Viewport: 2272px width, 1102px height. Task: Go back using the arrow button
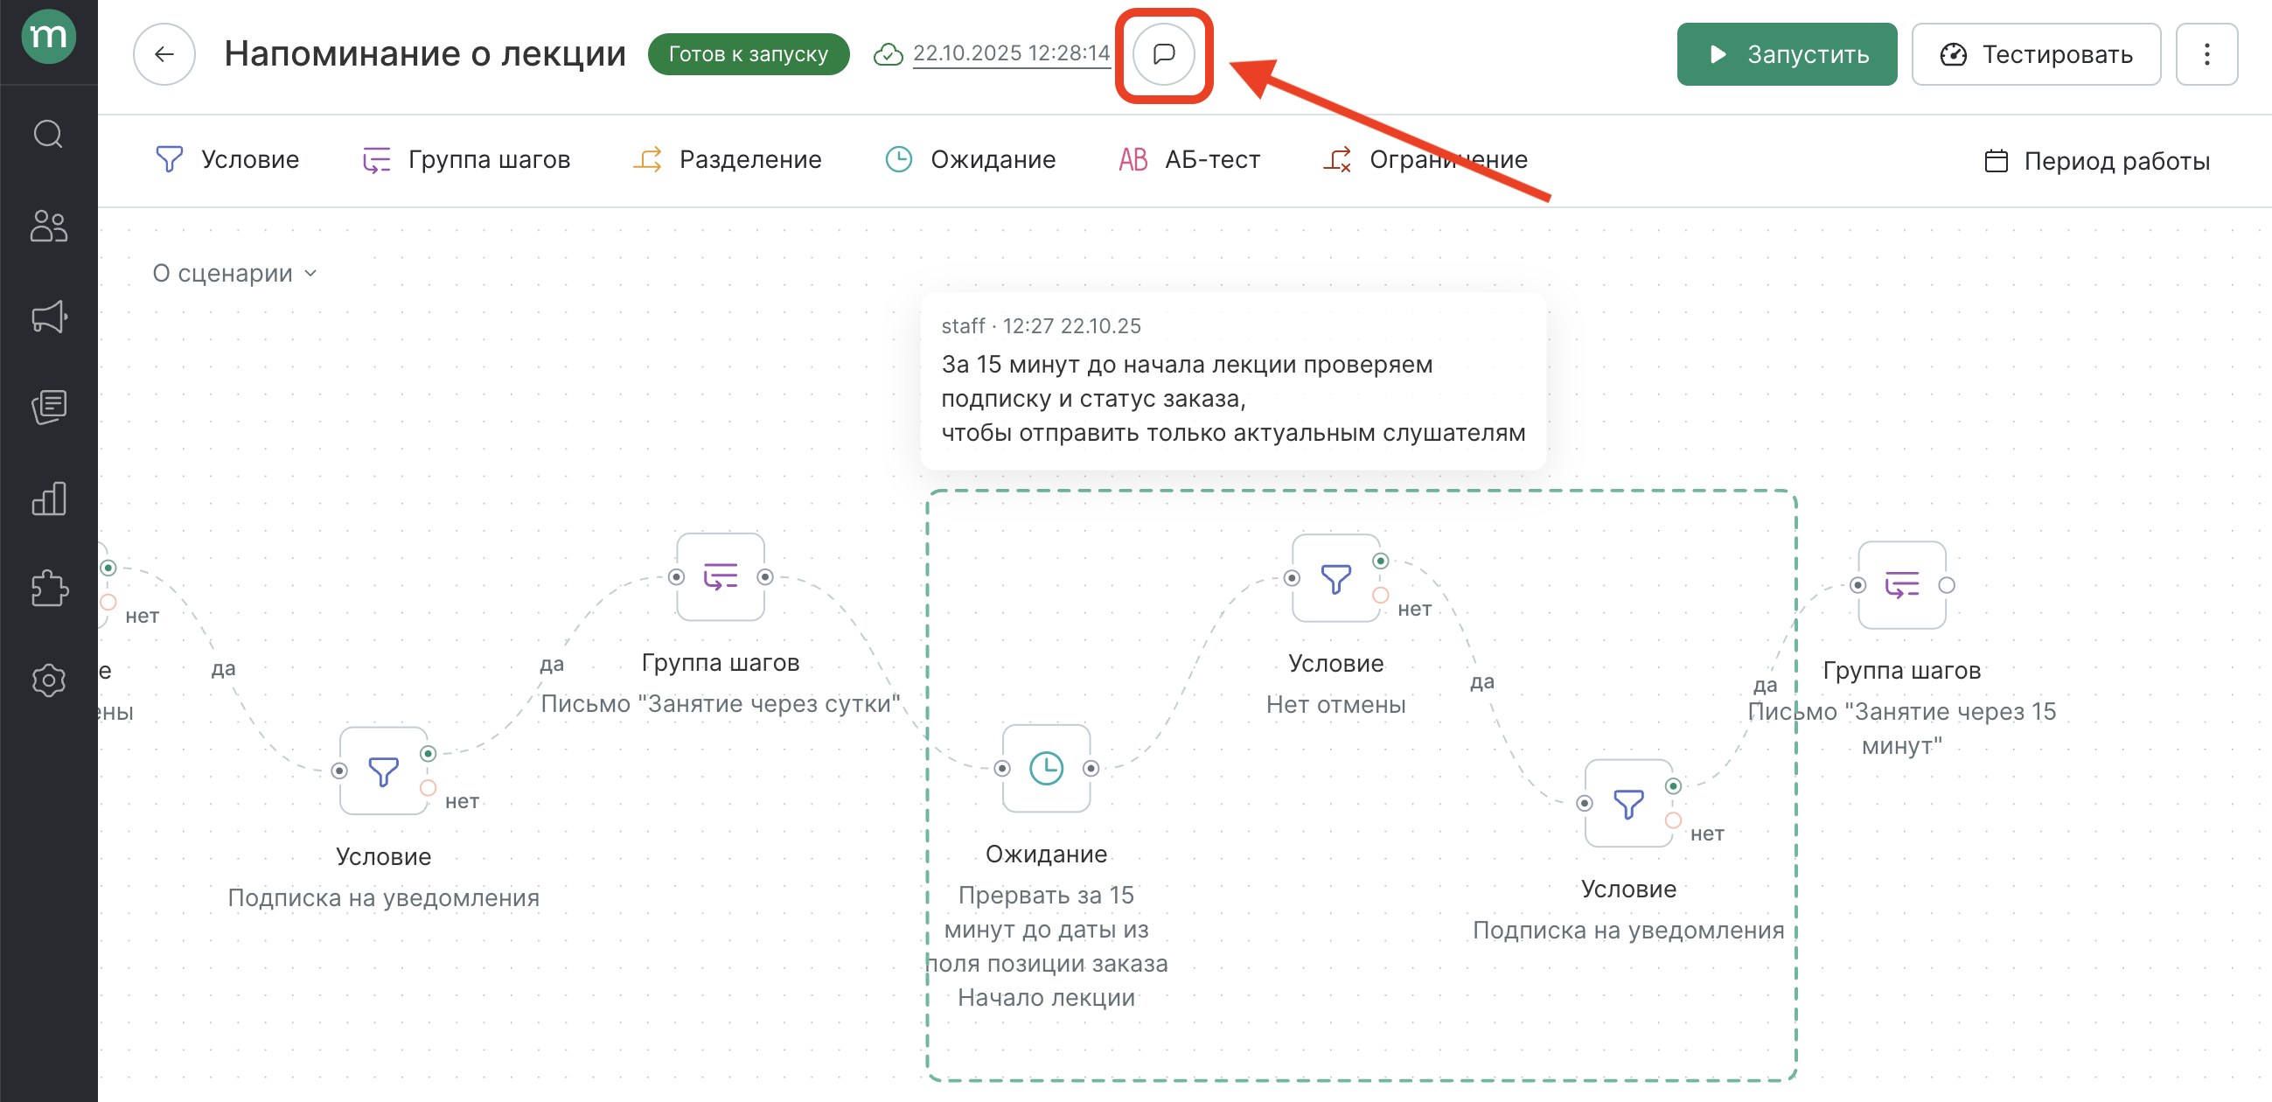(x=164, y=54)
